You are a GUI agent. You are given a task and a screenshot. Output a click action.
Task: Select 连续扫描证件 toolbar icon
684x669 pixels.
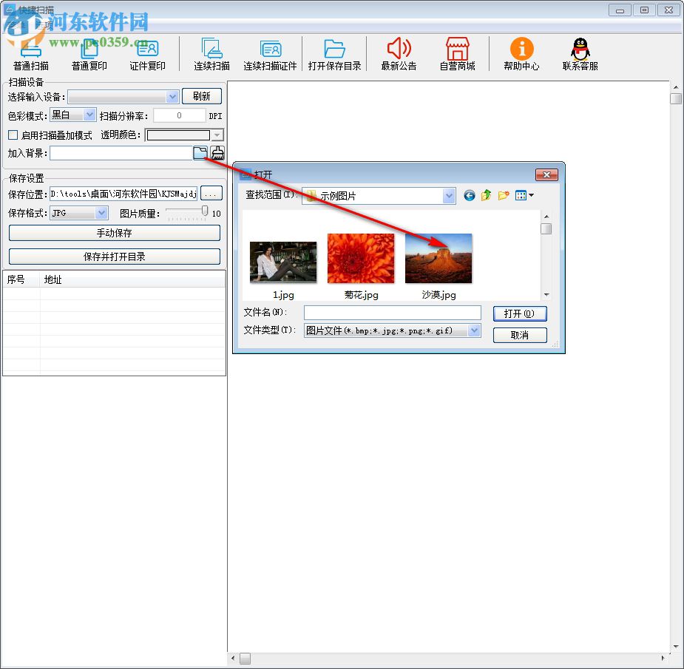270,55
